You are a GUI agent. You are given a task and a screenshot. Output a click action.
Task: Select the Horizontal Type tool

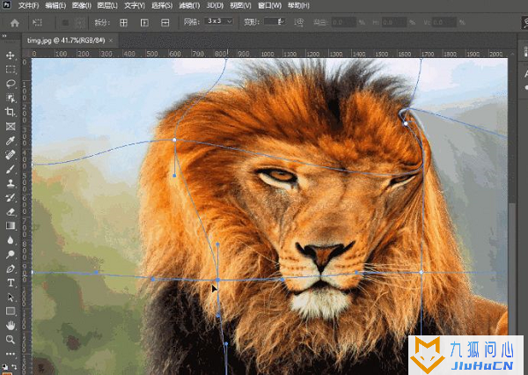click(11, 283)
